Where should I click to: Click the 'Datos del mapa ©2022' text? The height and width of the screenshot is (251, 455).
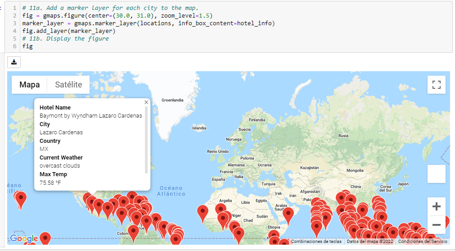(x=370, y=242)
